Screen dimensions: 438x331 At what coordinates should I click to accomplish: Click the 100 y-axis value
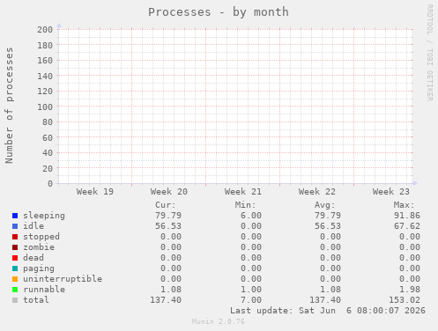[45, 107]
